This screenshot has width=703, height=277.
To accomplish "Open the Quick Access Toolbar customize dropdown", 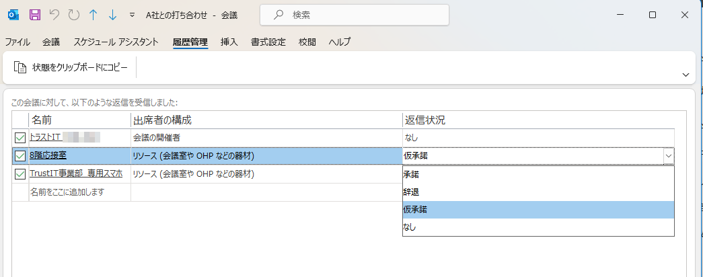I will pos(132,15).
